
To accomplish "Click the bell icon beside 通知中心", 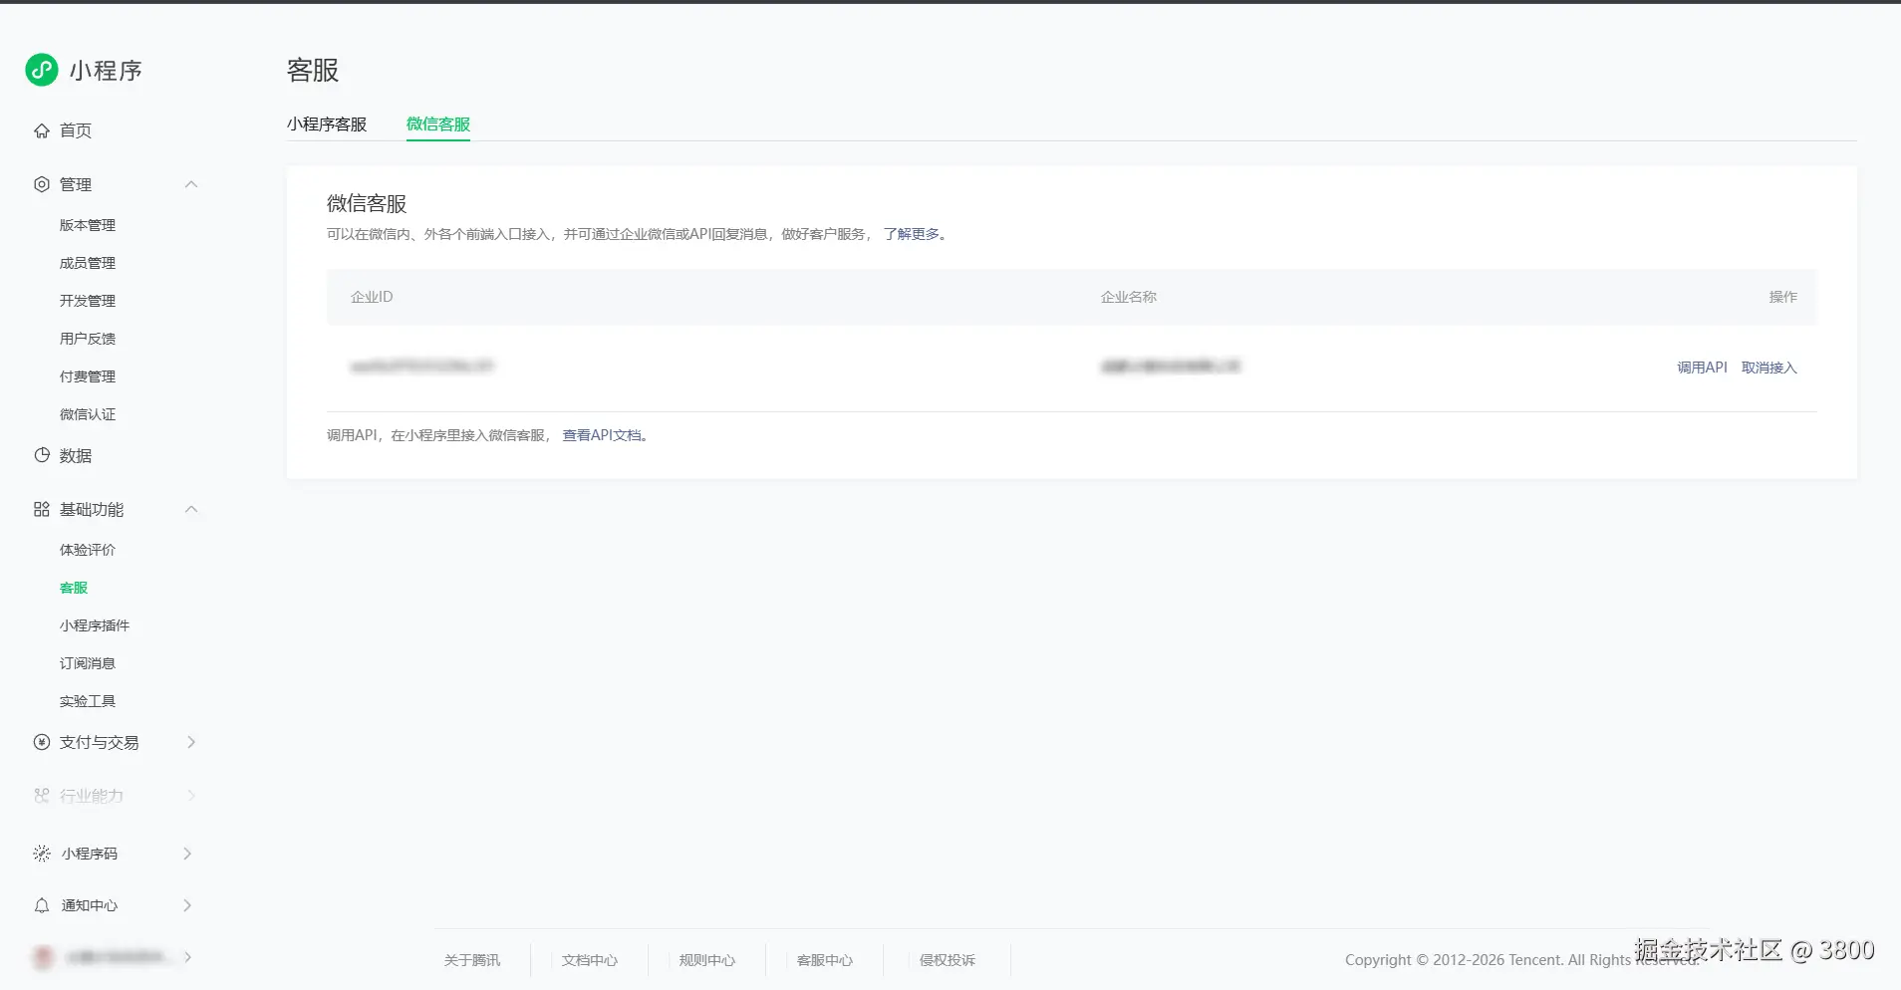I will tap(42, 905).
